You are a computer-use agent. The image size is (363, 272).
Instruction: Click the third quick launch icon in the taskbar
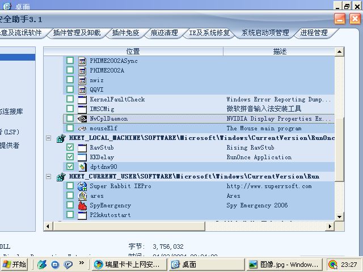(68, 265)
